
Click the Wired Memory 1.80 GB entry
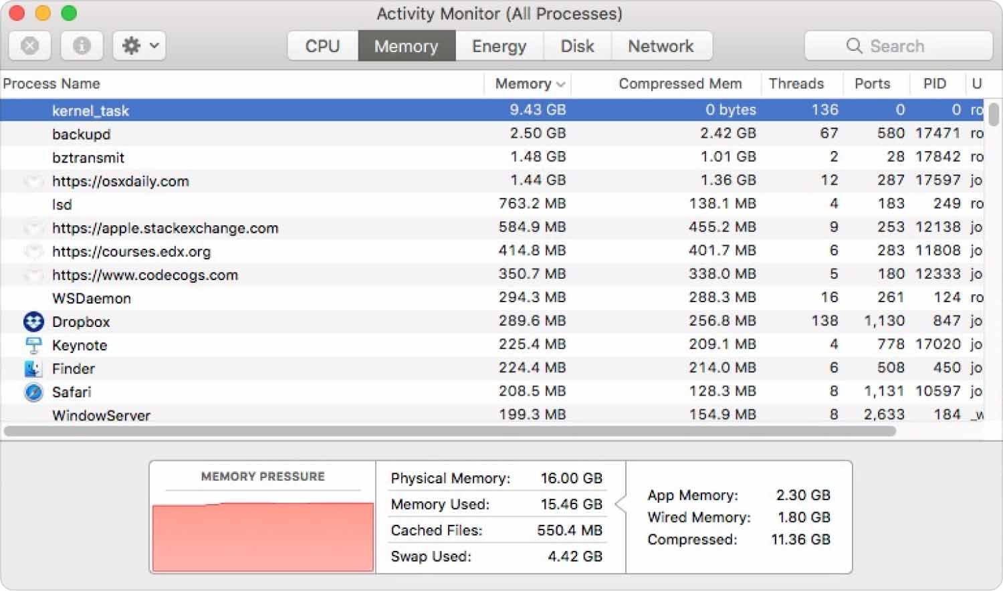point(739,517)
